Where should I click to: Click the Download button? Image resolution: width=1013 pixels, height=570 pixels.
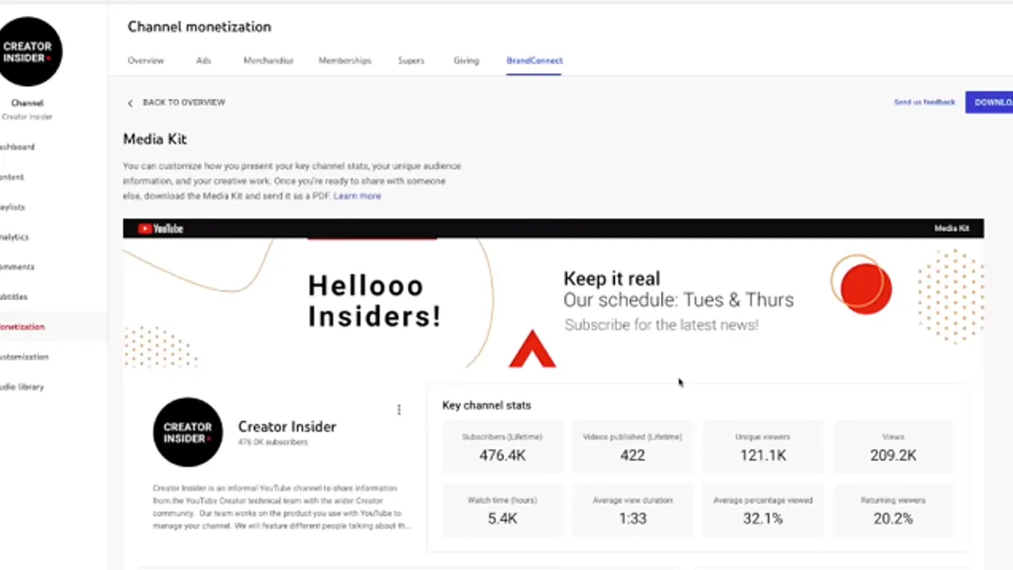click(989, 102)
